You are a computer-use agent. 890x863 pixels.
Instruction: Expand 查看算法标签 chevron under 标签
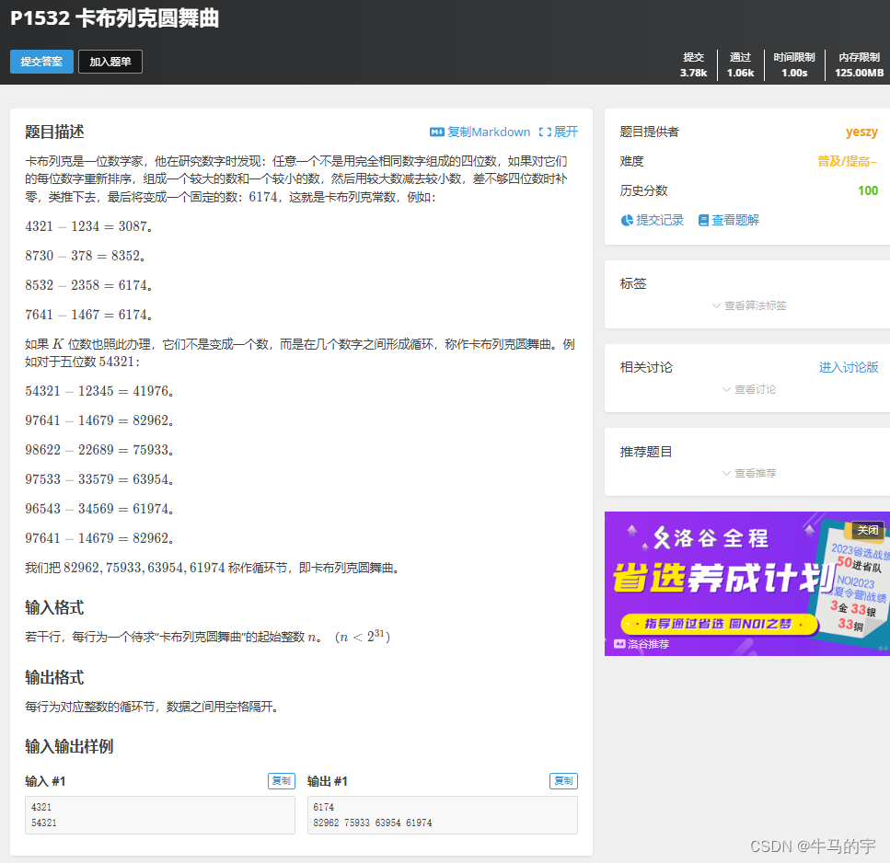coord(716,305)
